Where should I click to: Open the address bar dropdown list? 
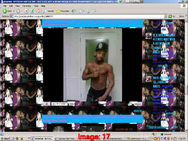tap(165, 16)
